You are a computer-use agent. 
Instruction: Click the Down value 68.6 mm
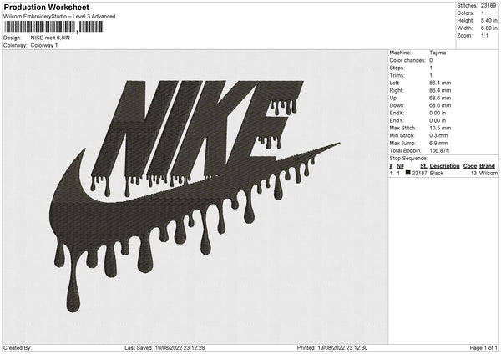440,105
